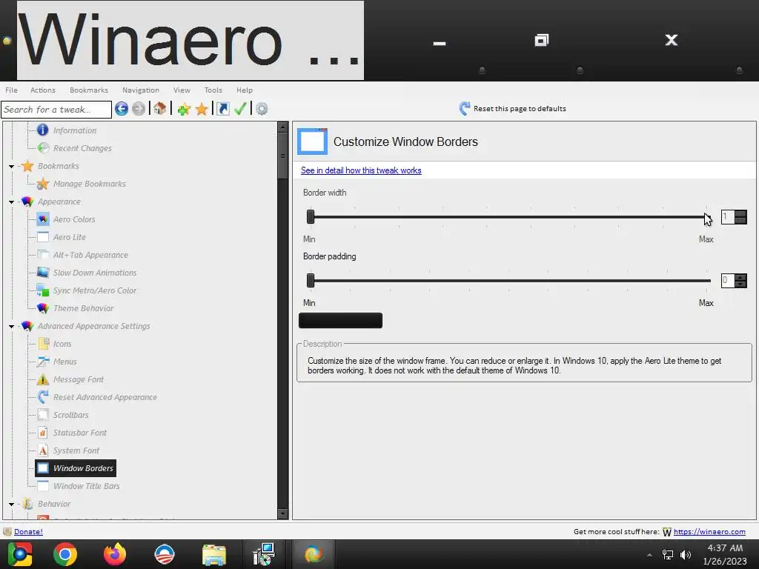Click the add bookmark star with plus
The width and height of the screenshot is (759, 569).
[x=184, y=109]
